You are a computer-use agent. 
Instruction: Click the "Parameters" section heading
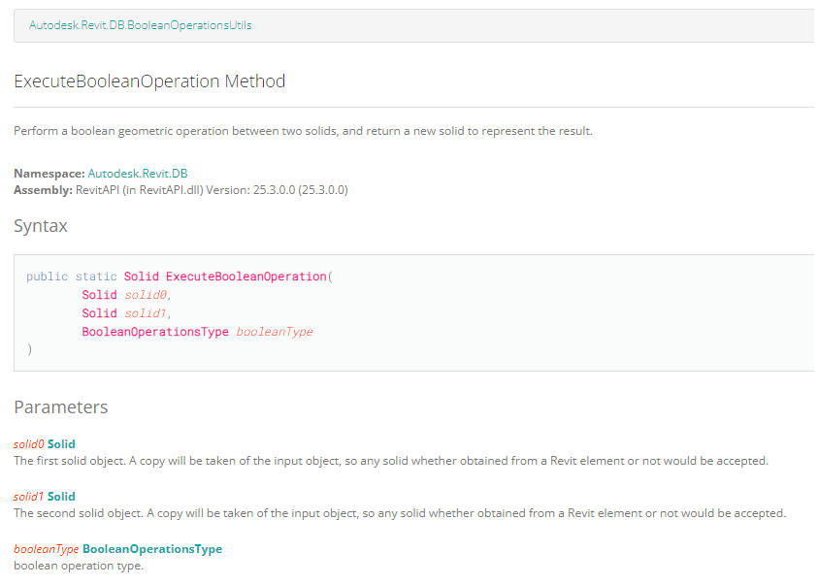pos(61,406)
